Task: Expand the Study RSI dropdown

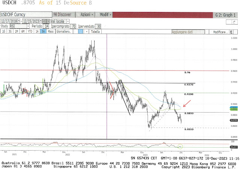Action: 28,26
